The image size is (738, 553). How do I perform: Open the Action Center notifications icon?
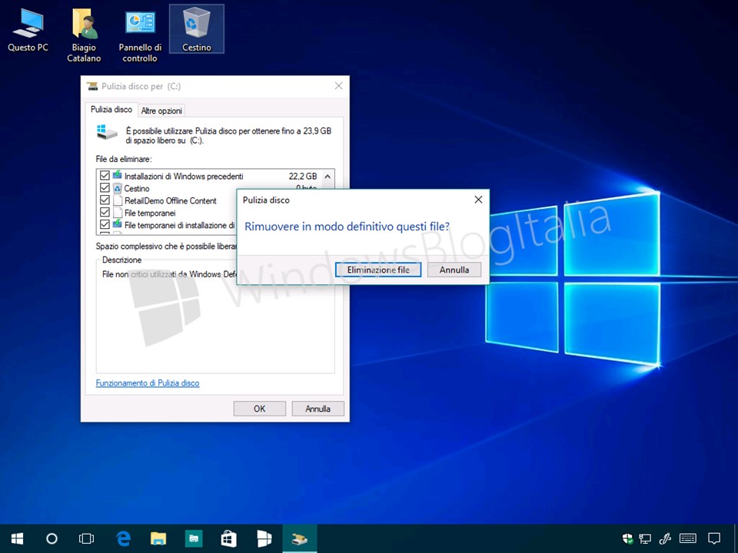click(x=714, y=538)
